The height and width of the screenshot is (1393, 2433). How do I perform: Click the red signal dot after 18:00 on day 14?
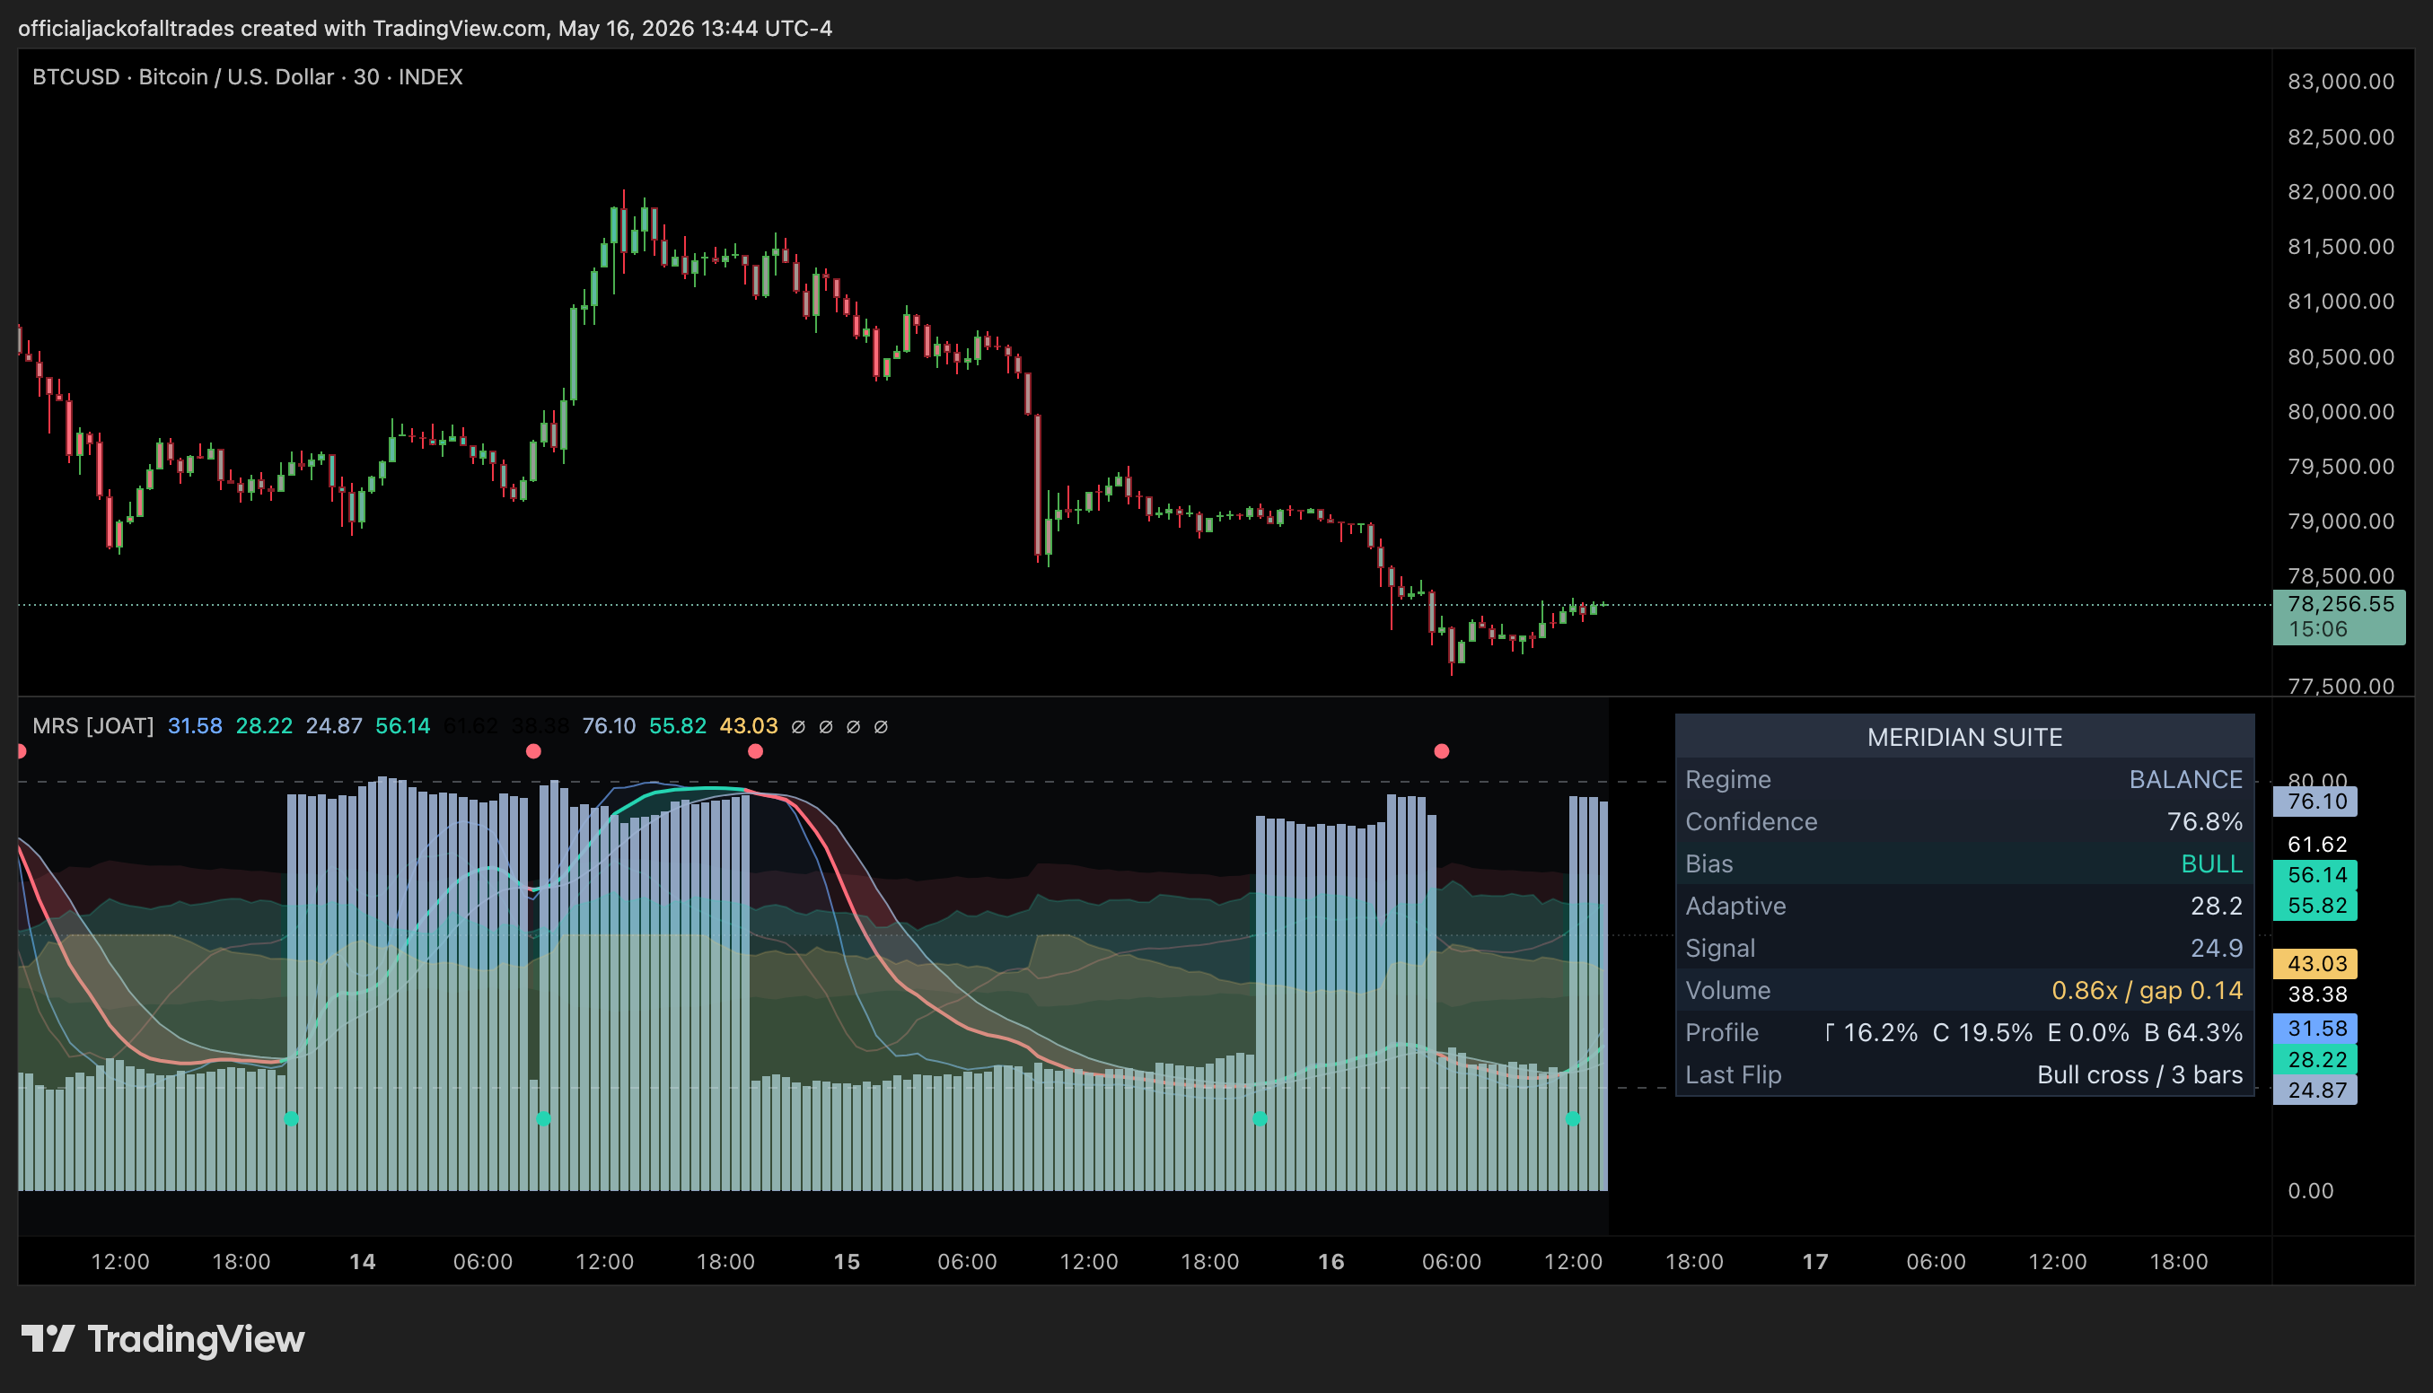[755, 751]
